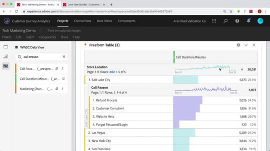Open the Store Location rows count 400
This screenshot has width=270, height=151.
112,72
